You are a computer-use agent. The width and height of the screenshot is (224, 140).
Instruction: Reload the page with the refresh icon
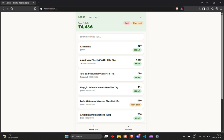coord(12,9)
